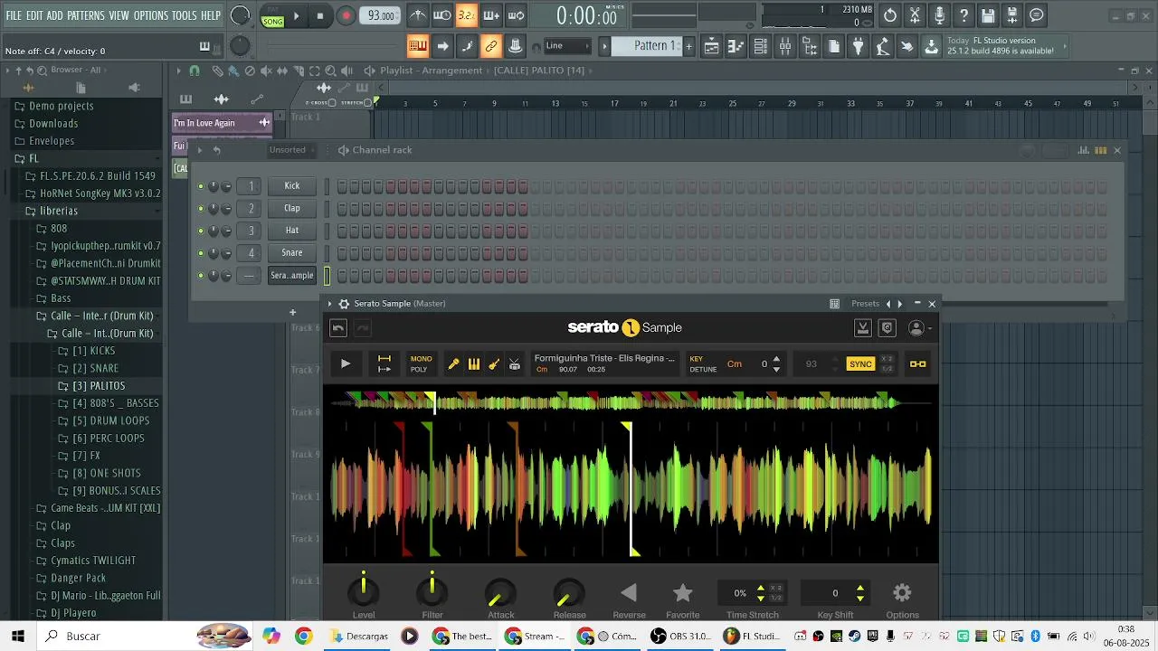The height and width of the screenshot is (651, 1158).
Task: Adjust the Filter knob in Serato
Action: (432, 592)
